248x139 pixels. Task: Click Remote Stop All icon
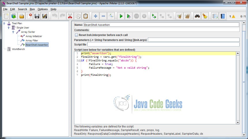(162, 16)
